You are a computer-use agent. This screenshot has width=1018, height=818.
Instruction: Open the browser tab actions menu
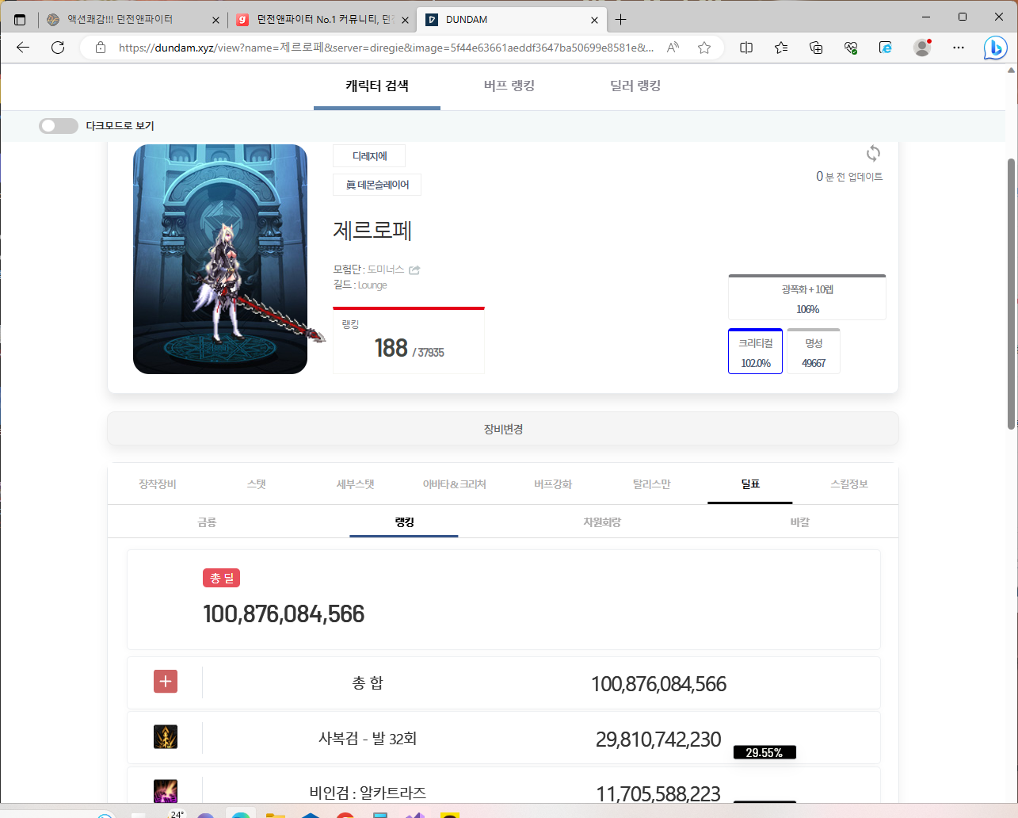20,20
